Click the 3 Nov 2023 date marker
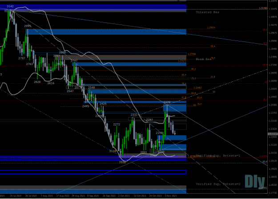Image resolution: width=278 pixels, height=199 pixels. [171, 196]
